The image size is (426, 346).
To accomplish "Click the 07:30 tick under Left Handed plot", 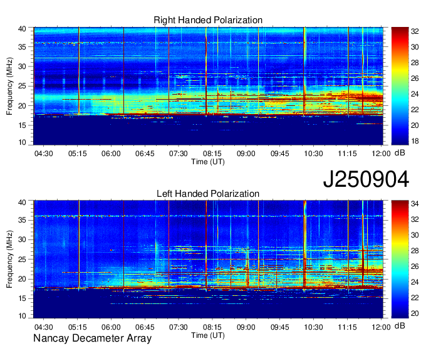I will point(179,327).
